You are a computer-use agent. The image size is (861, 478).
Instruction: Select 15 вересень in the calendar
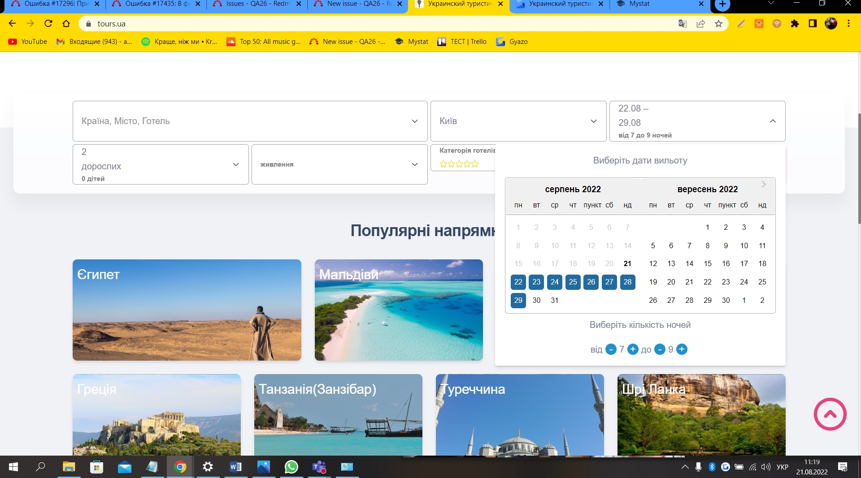pyautogui.click(x=708, y=263)
